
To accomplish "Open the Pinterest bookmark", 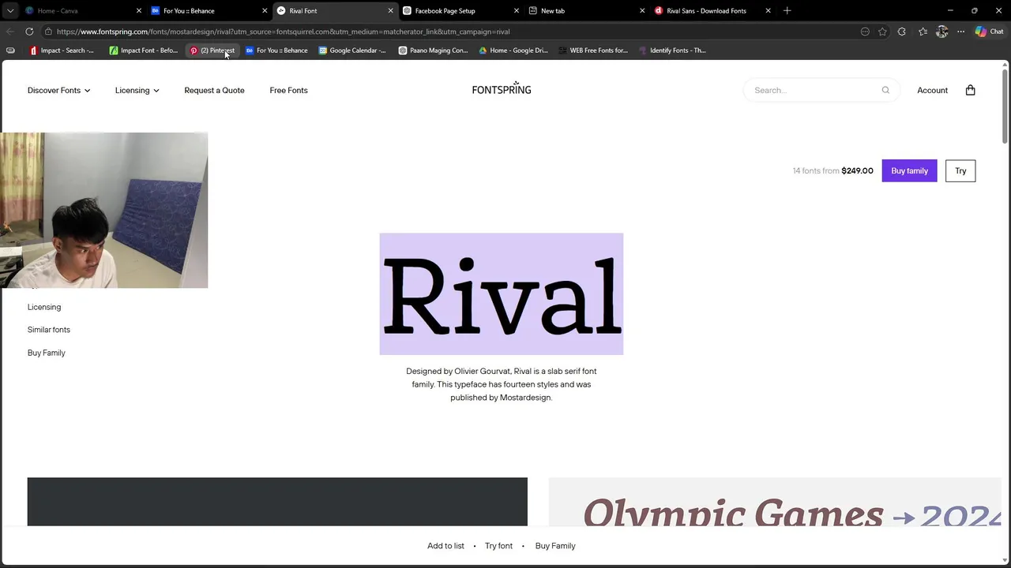I will pyautogui.click(x=212, y=50).
